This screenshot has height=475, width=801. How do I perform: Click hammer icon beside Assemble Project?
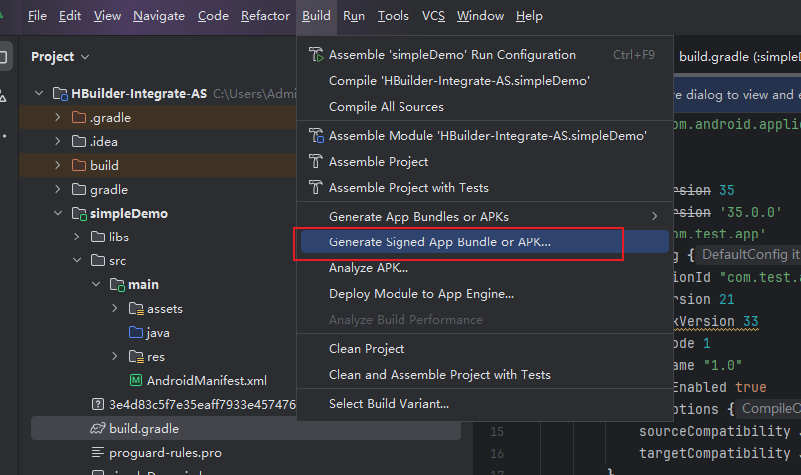[316, 162]
